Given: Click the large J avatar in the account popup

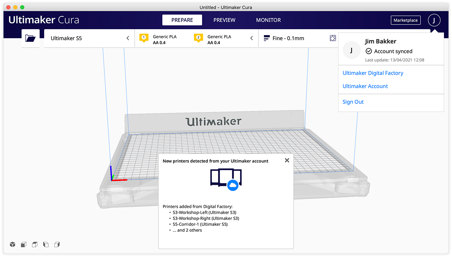Looking at the screenshot, I should (x=352, y=50).
